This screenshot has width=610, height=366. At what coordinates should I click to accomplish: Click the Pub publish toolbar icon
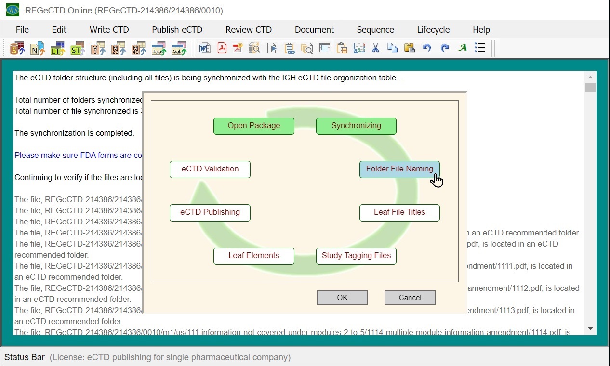(x=159, y=49)
